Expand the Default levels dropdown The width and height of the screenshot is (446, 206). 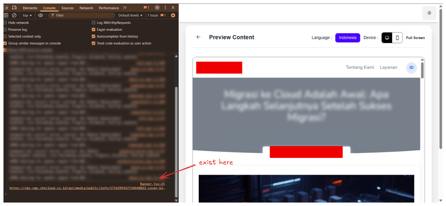click(x=130, y=15)
